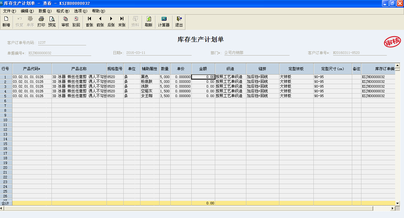The height and width of the screenshot is (218, 404).
Task: Click the vertical scrollbar down arrow
Action: click(x=397, y=203)
